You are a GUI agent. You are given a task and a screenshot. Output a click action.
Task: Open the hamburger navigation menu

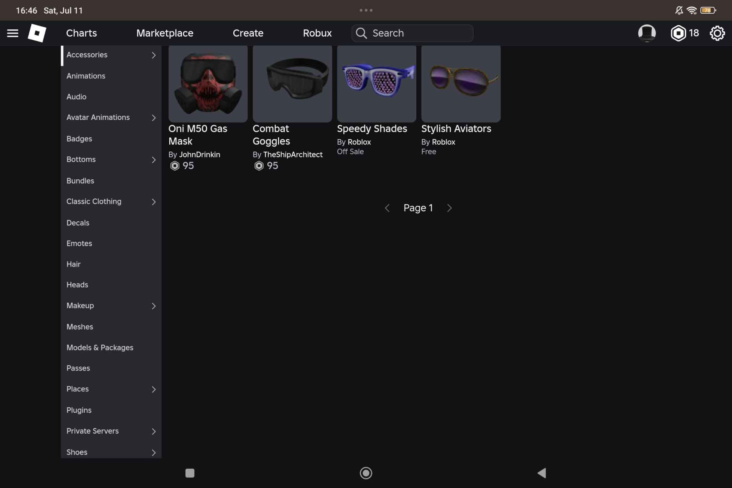coord(13,33)
